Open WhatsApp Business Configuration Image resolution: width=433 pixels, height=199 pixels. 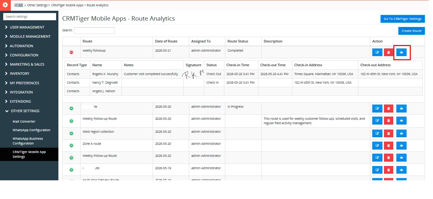pos(28,141)
